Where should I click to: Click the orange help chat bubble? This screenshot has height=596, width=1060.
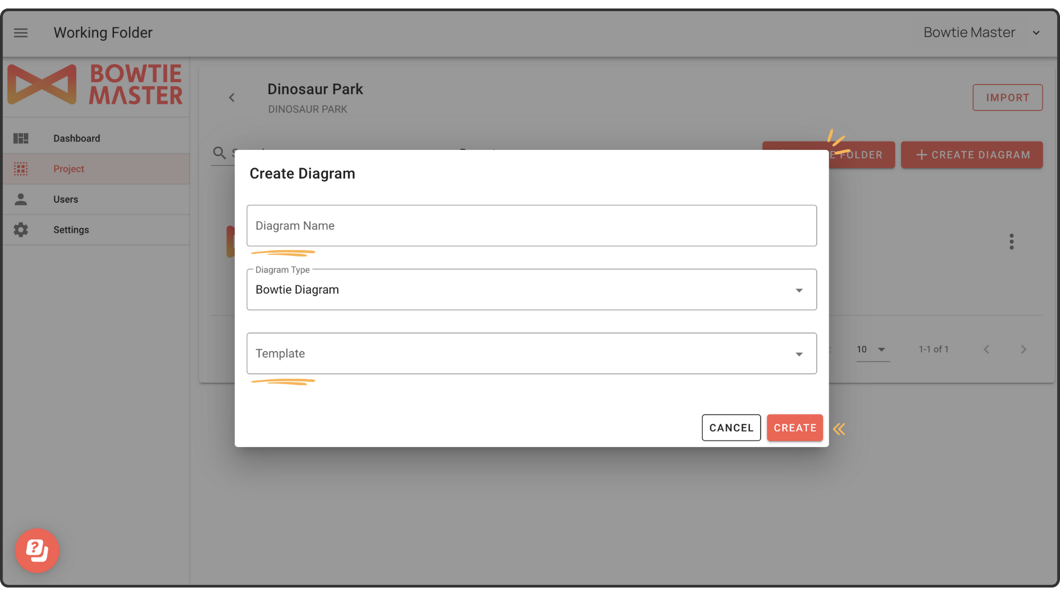37,550
